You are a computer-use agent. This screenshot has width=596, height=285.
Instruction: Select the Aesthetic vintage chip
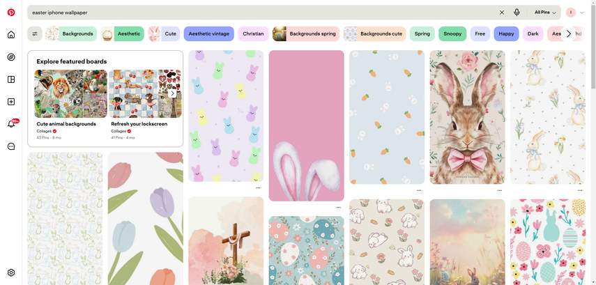[208, 34]
